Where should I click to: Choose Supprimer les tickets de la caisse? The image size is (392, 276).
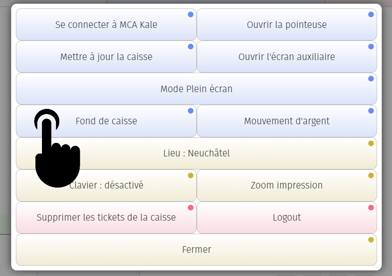pyautogui.click(x=106, y=217)
